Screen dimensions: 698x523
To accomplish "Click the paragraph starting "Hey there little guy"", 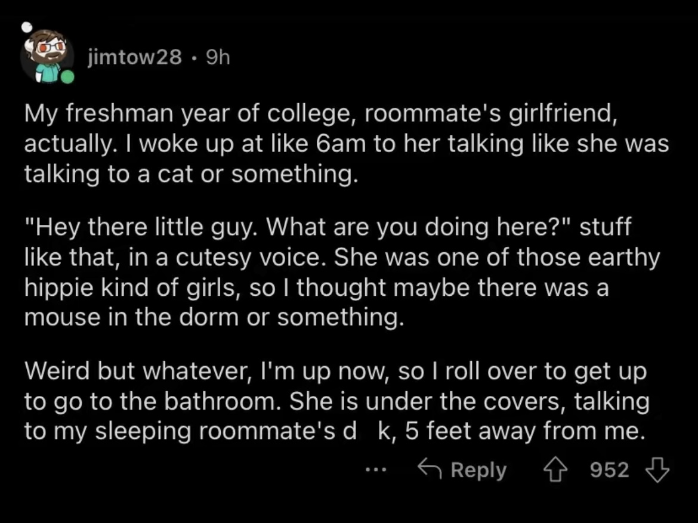I will pyautogui.click(x=342, y=272).
